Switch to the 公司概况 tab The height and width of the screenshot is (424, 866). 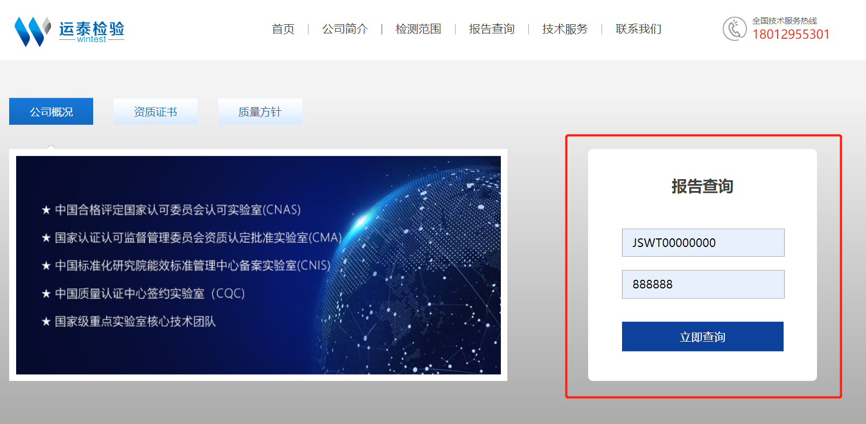click(x=51, y=112)
